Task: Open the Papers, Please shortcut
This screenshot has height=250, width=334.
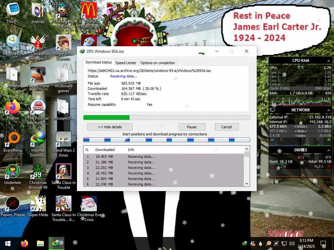Action: point(13,207)
